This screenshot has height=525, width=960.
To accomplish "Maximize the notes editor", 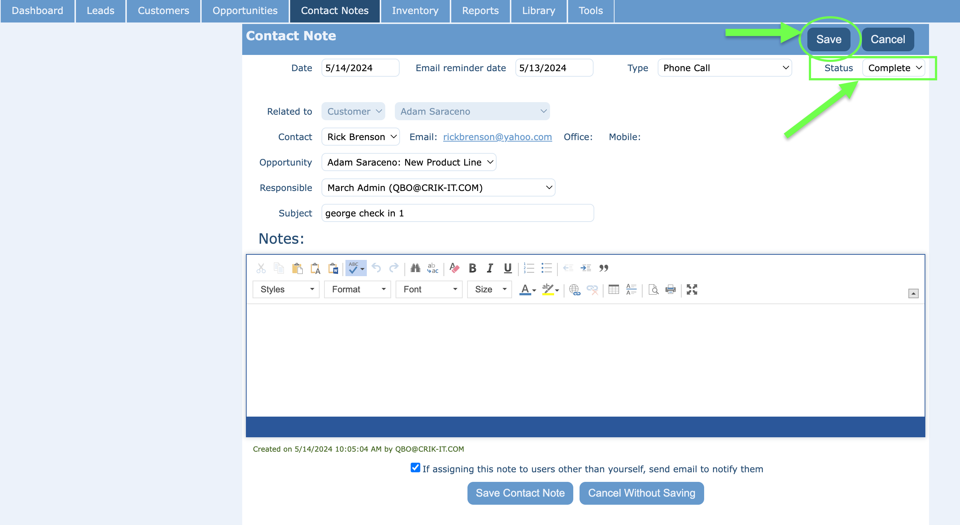I will 692,289.
